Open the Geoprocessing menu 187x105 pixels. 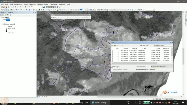point(43,4)
